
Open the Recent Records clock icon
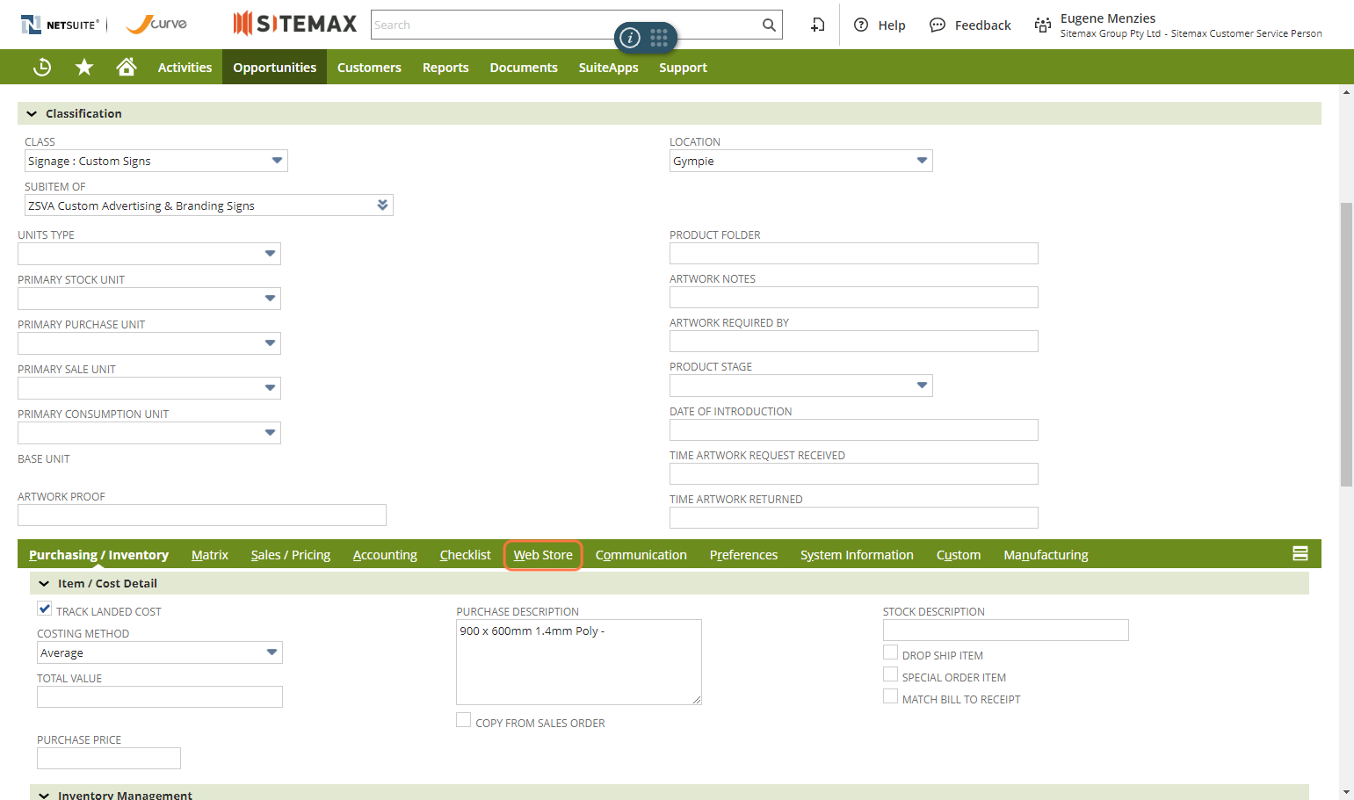point(42,68)
